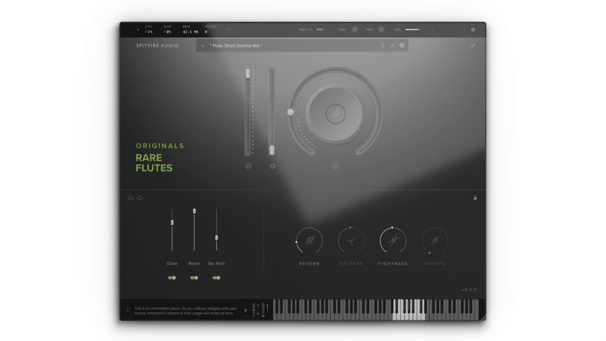The image size is (606, 341).
Task: Expand the preset list chevron beside Flute
Action: [x=203, y=46]
